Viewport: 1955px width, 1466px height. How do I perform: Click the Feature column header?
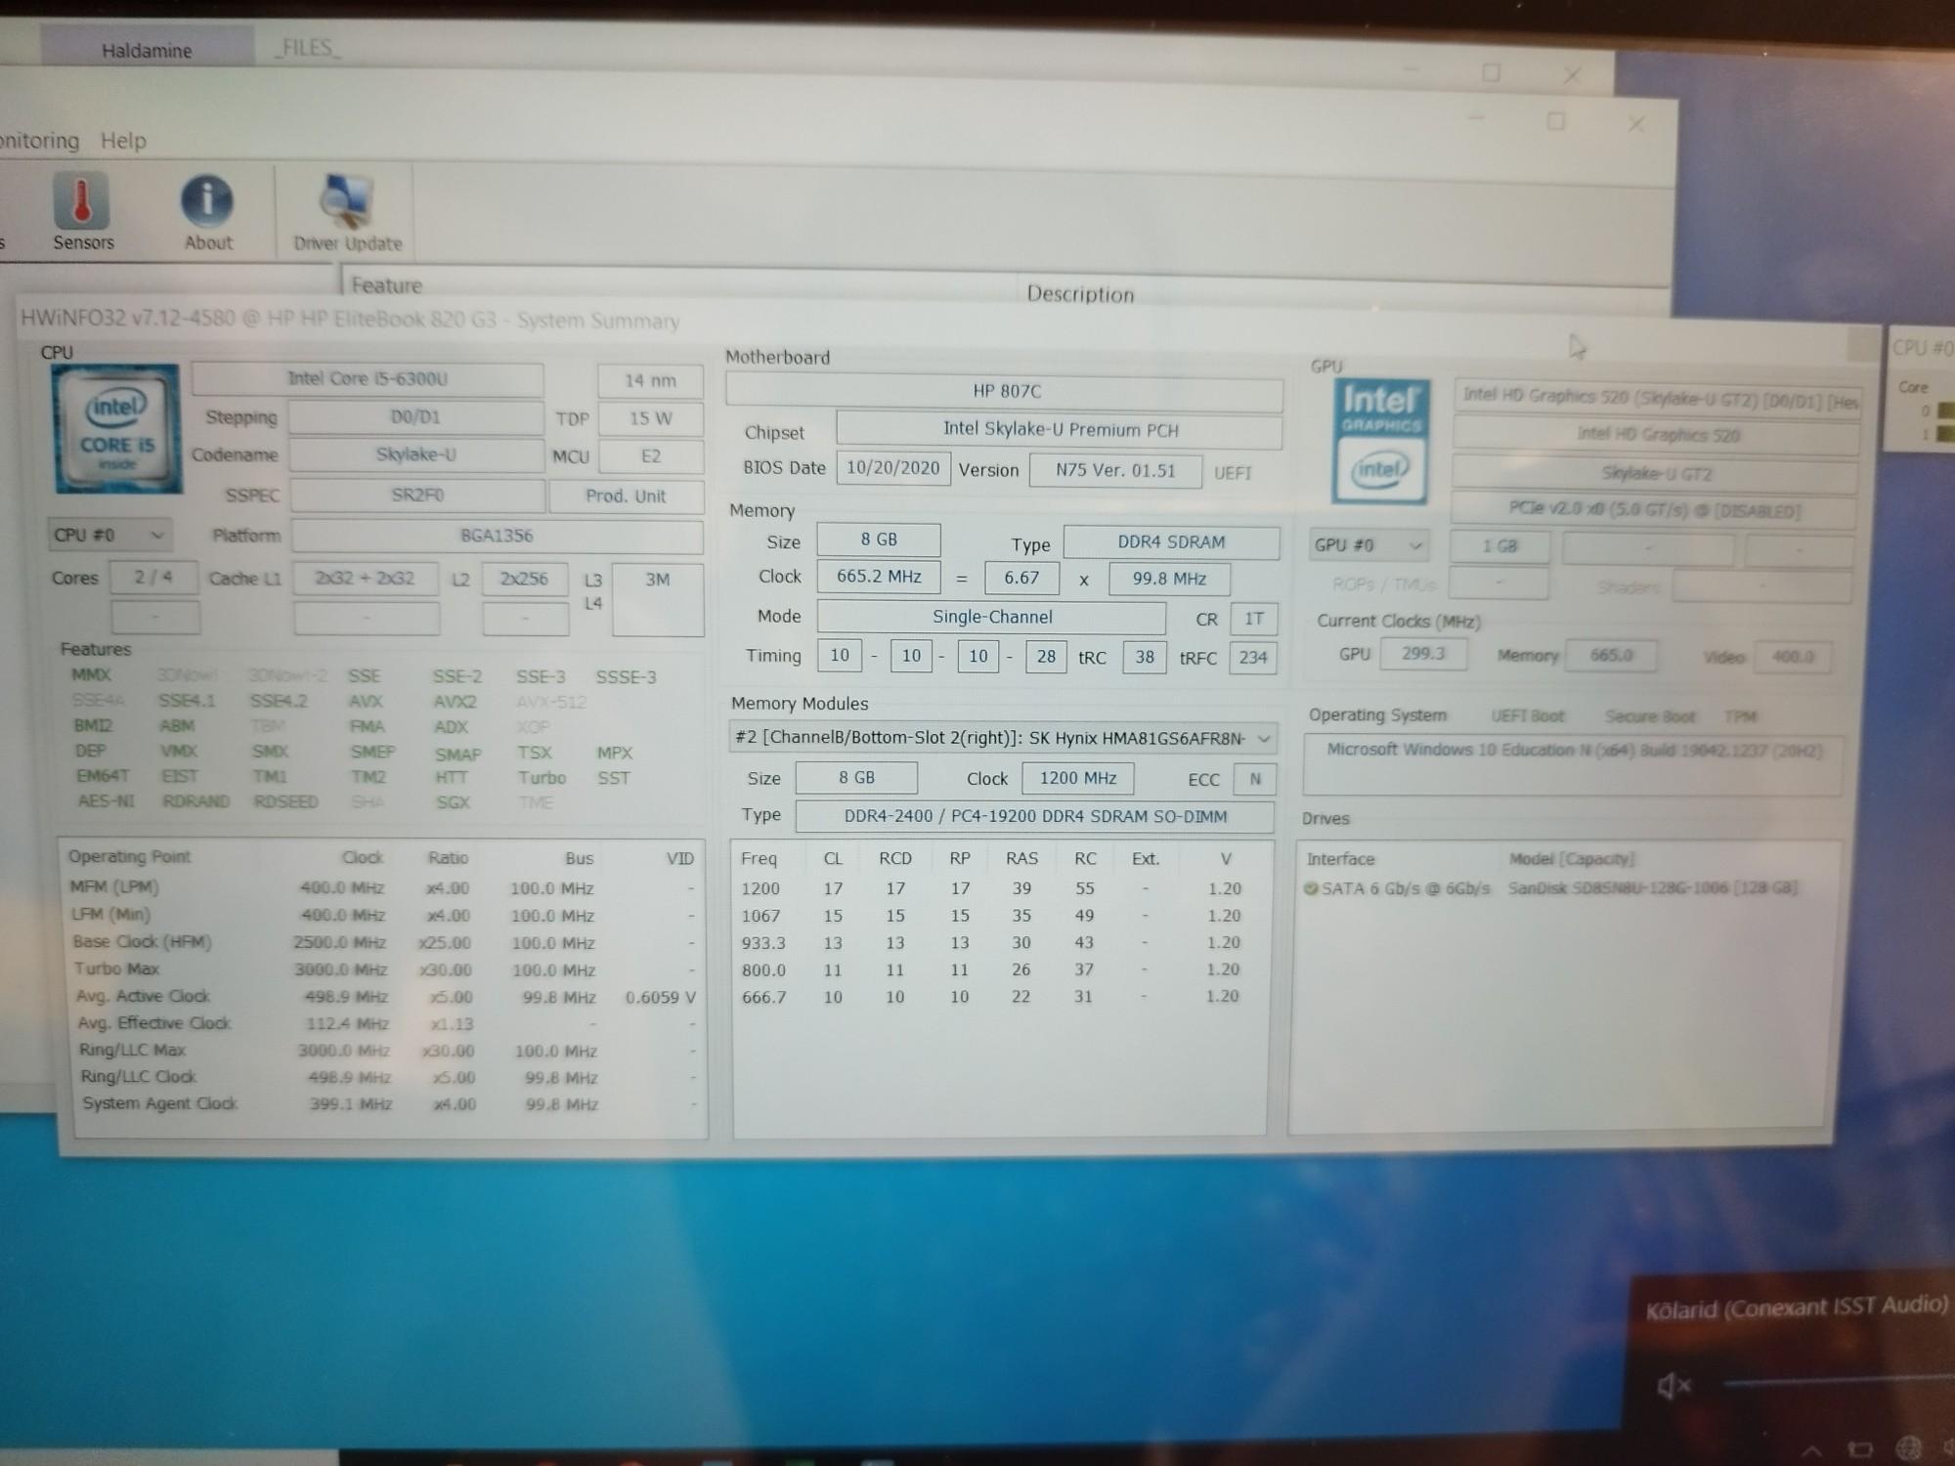point(387,285)
